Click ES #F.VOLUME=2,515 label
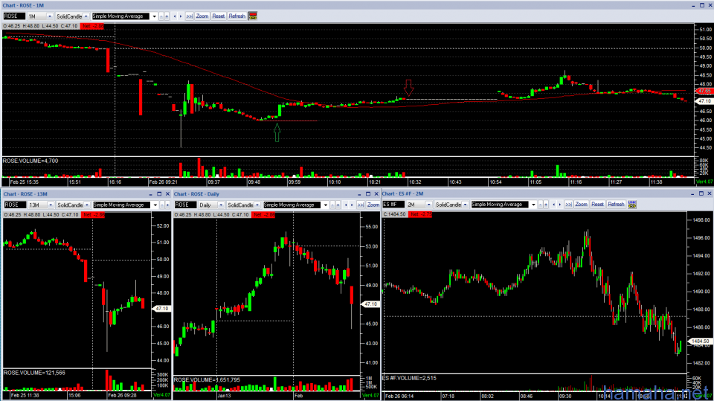Screen dimensions: 714x401 409,378
